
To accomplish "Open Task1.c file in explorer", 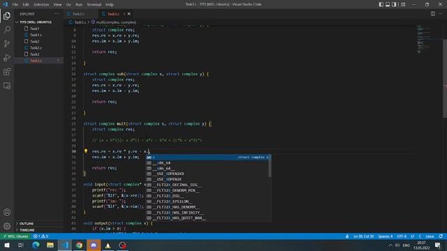I will 36,35.
